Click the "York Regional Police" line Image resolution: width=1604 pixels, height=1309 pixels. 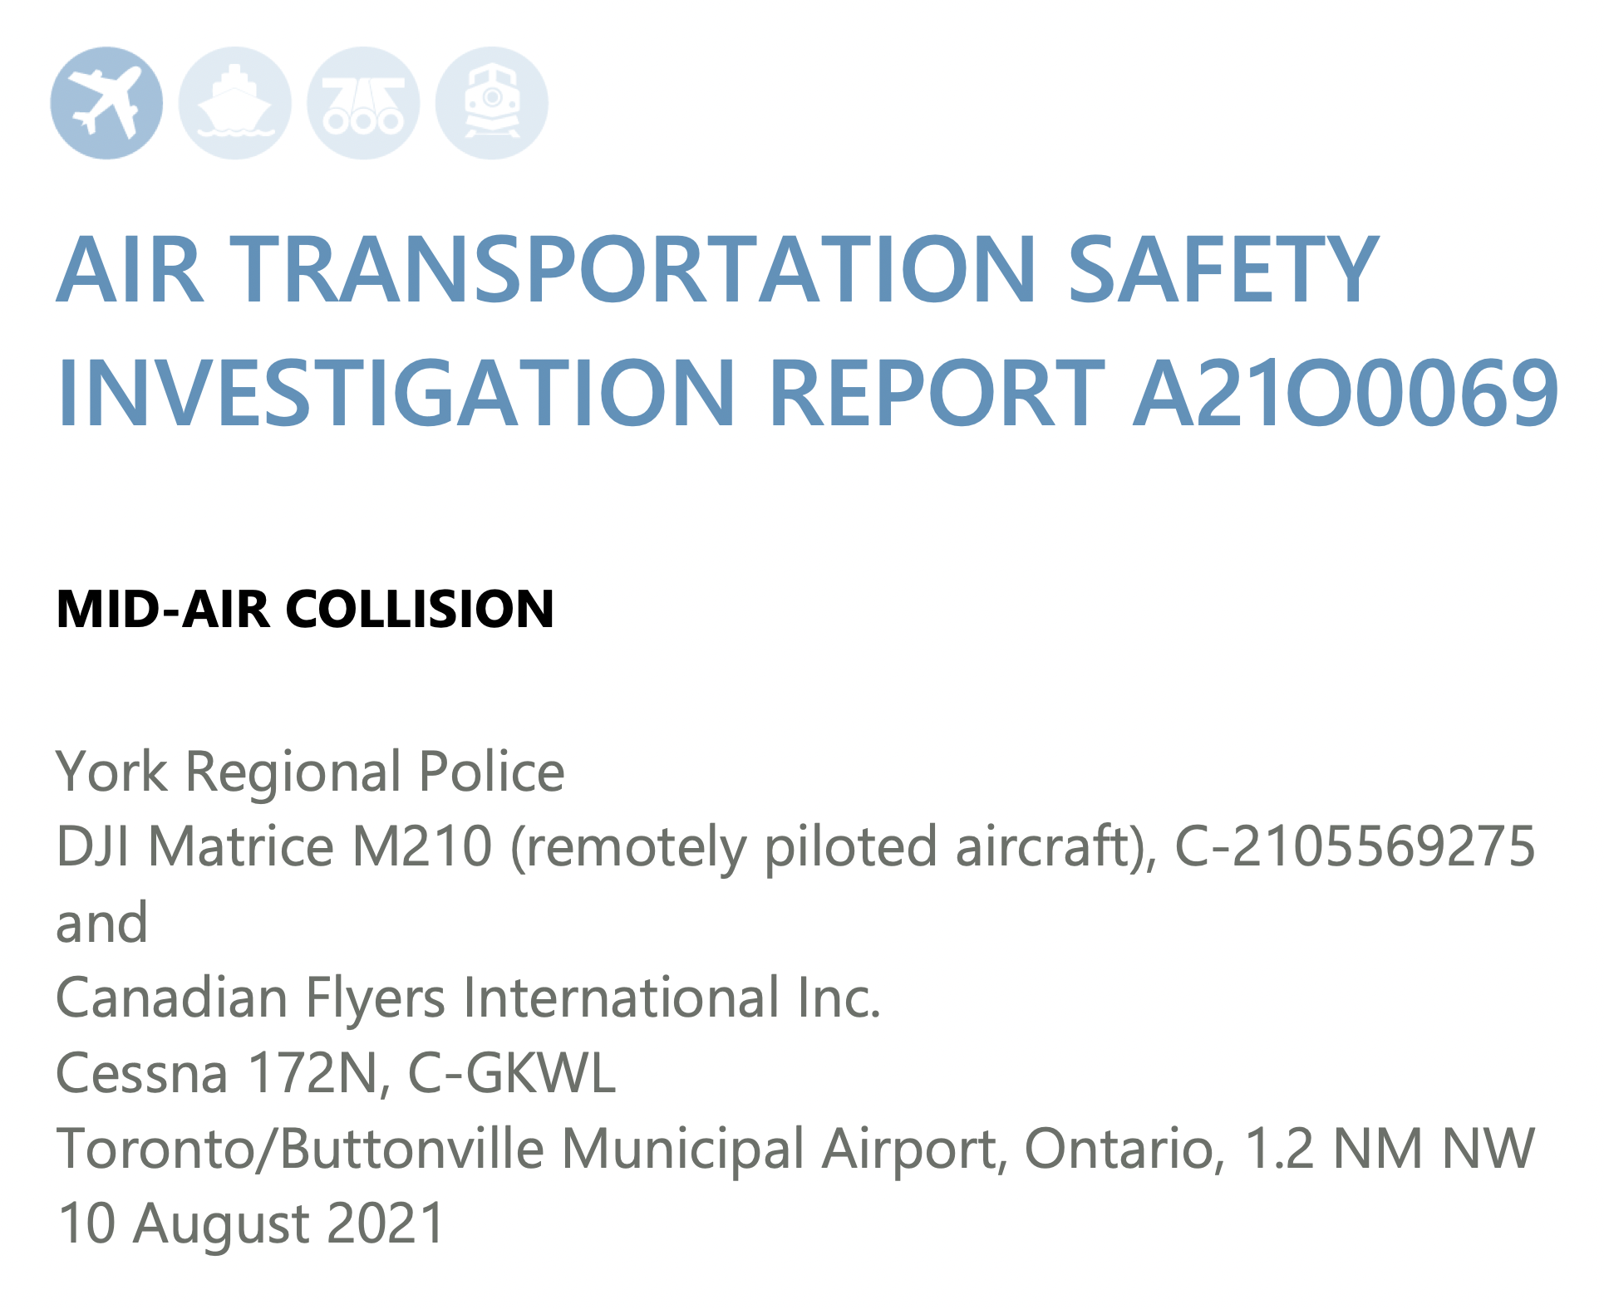pos(310,772)
